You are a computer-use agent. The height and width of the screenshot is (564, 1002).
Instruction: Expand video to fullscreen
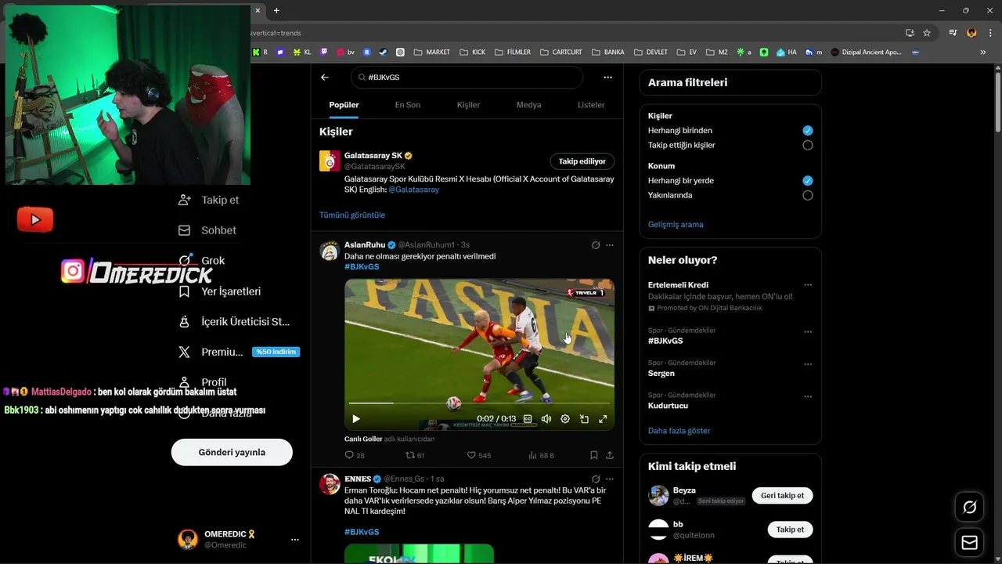[x=603, y=419]
